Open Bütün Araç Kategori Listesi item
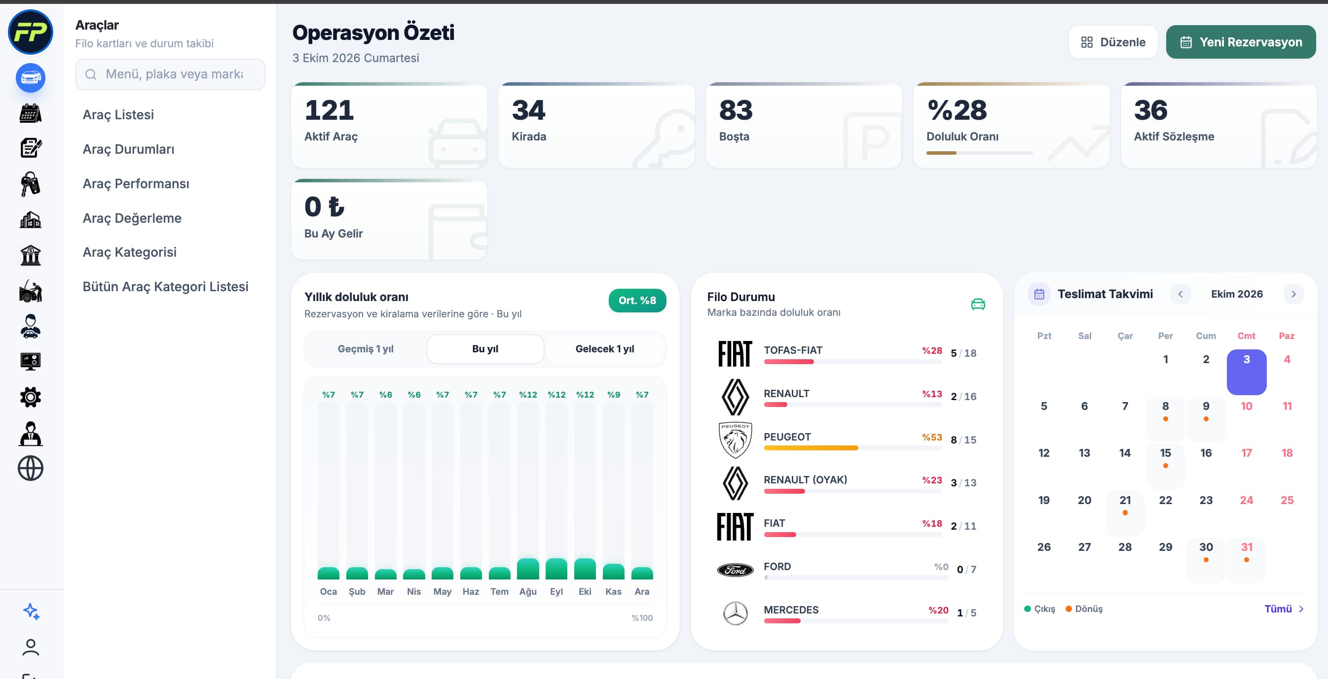This screenshot has height=679, width=1328. click(x=165, y=286)
